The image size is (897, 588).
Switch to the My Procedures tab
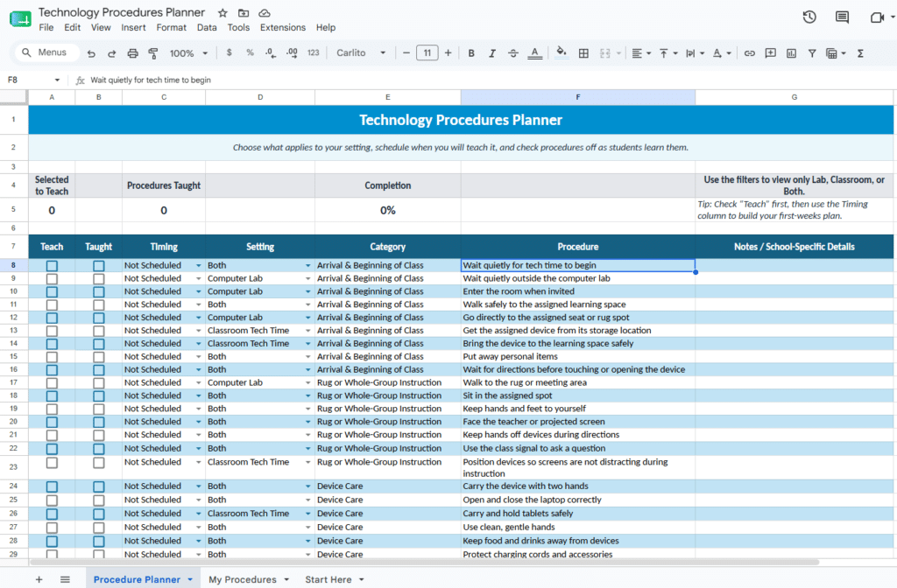(249, 579)
